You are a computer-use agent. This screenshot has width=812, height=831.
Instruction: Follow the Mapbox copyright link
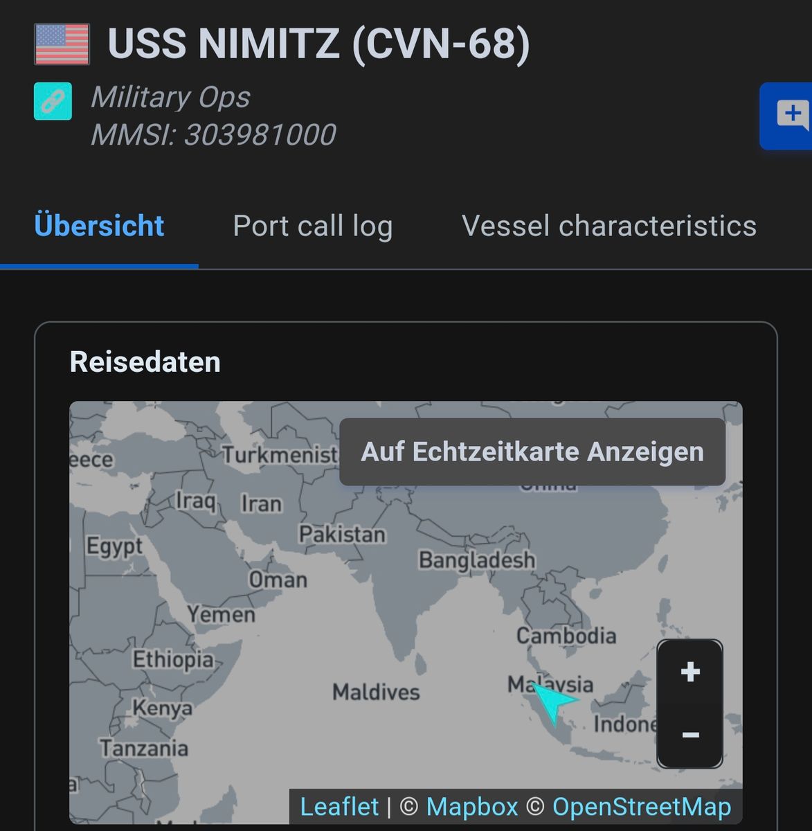(471, 807)
